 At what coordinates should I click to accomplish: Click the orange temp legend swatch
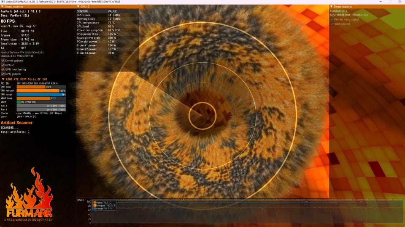(x=95, y=203)
